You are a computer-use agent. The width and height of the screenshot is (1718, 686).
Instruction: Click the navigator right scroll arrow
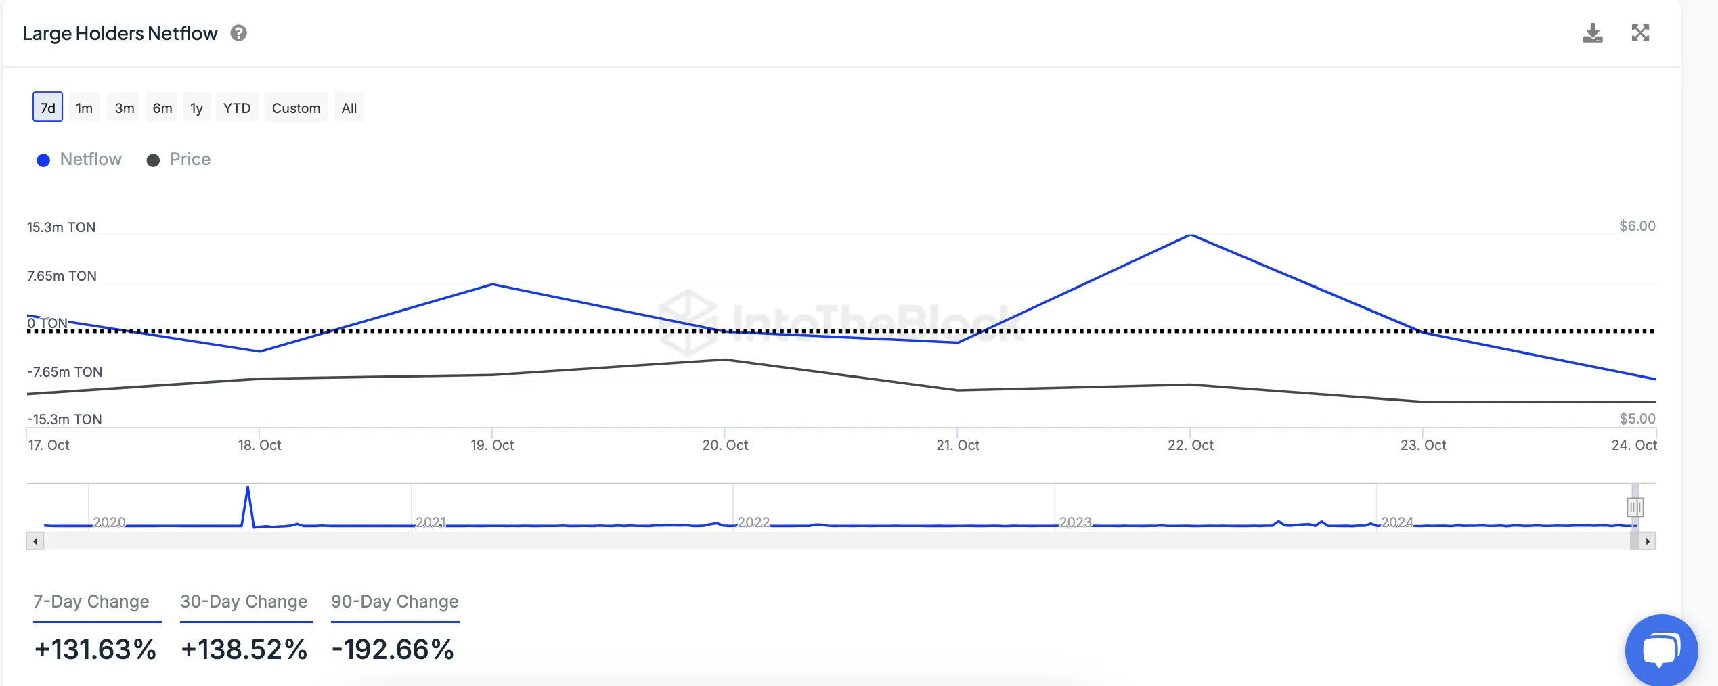point(1648,541)
